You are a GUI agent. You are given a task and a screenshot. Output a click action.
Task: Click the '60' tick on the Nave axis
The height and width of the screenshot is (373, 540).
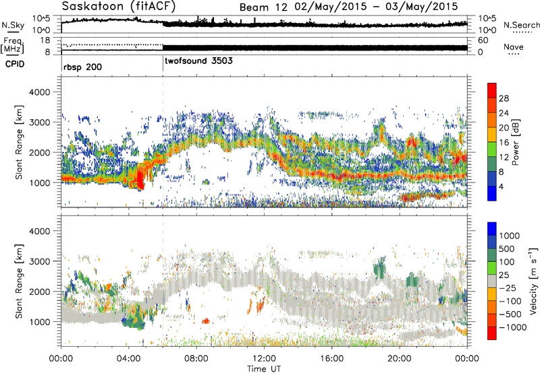click(x=483, y=40)
